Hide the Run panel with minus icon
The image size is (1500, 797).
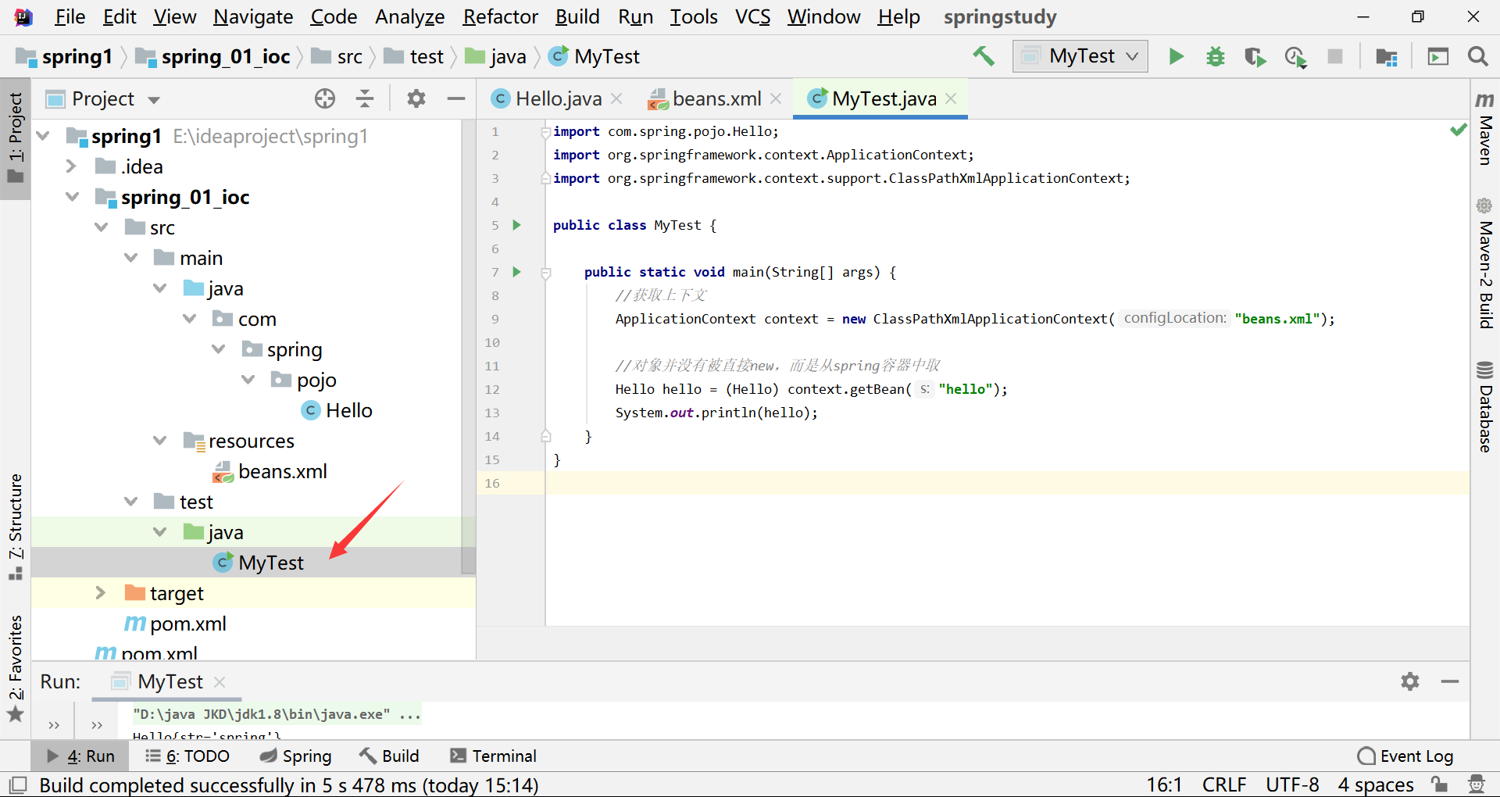pos(1450,681)
